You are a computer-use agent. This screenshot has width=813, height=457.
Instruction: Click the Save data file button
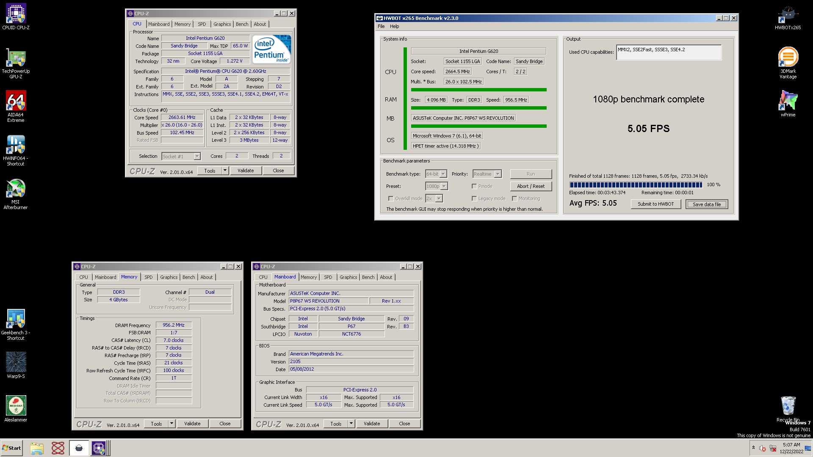coord(706,204)
